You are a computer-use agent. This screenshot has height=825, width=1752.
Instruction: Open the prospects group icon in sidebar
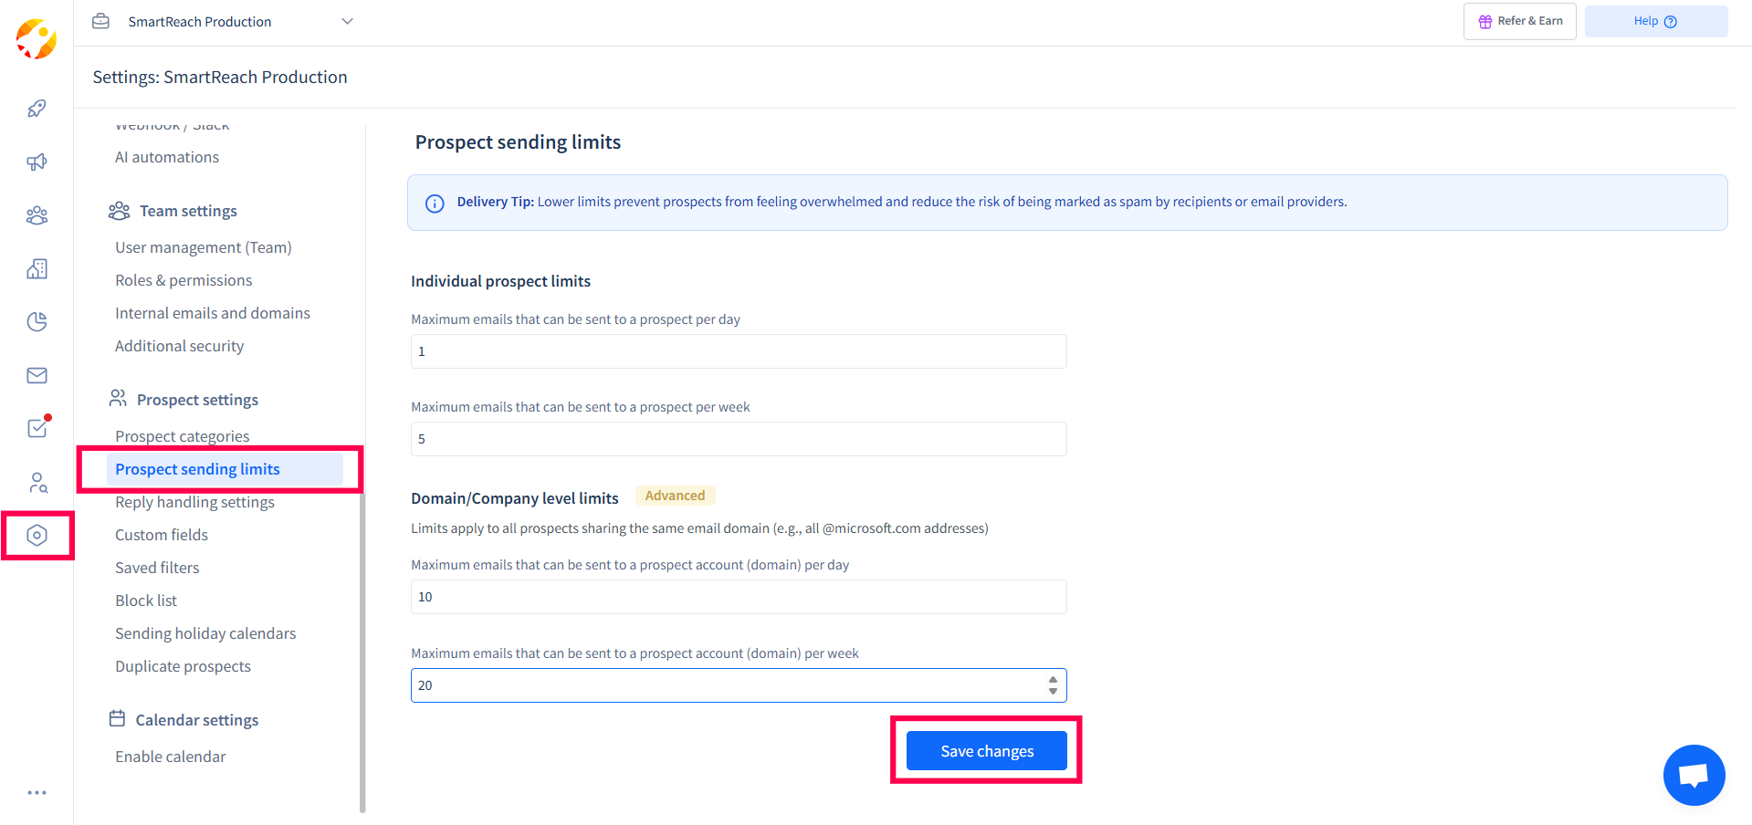click(x=37, y=215)
